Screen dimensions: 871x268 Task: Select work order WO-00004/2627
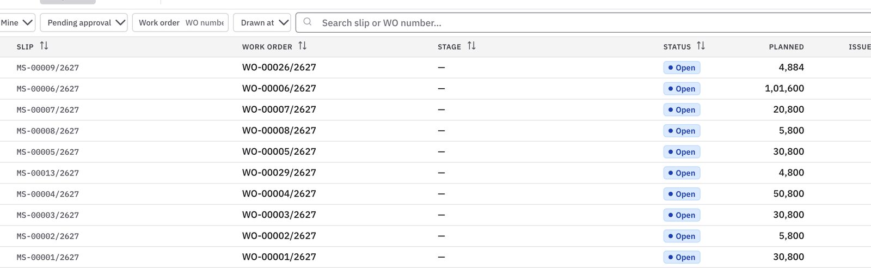tap(279, 194)
